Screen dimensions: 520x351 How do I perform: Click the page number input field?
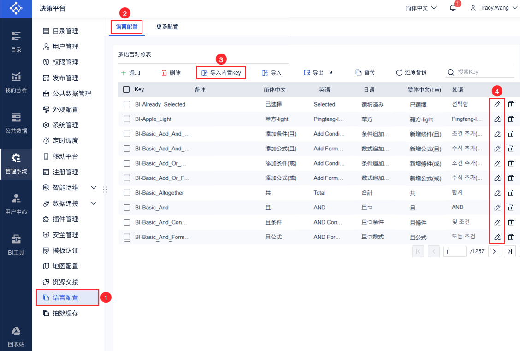pyautogui.click(x=455, y=251)
